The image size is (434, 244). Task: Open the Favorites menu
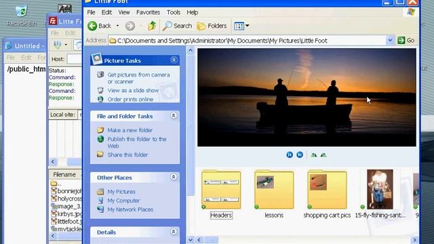[148, 12]
